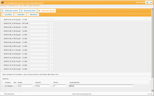Remove file 2018-01-08_13-52-02.pdf

tap(51, 35)
